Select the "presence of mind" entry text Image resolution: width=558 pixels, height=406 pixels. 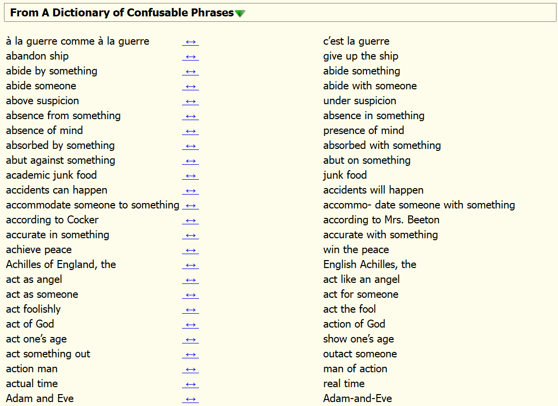(x=364, y=131)
